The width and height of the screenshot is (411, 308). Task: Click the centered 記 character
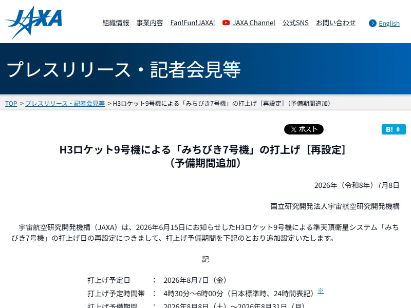[205, 259]
